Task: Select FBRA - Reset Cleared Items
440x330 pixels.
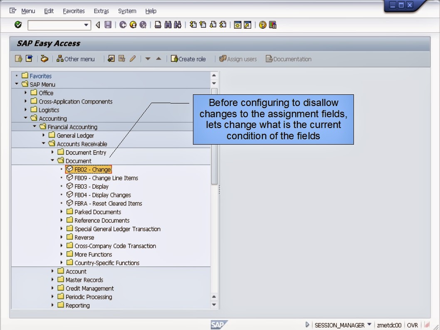Action: [x=104, y=203]
